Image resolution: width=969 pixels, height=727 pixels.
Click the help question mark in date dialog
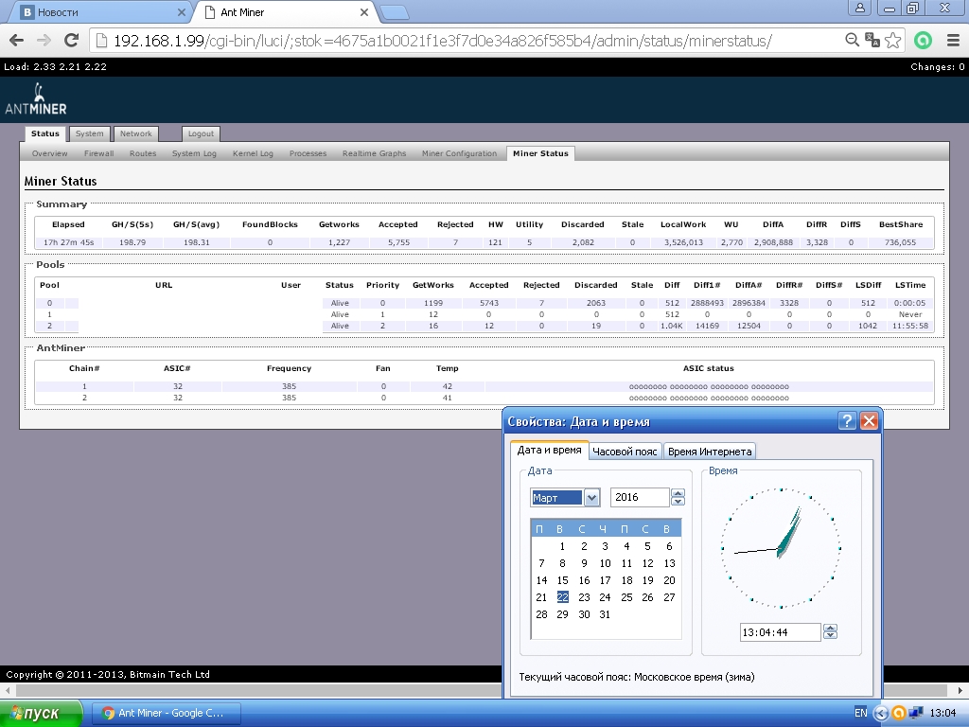click(848, 421)
